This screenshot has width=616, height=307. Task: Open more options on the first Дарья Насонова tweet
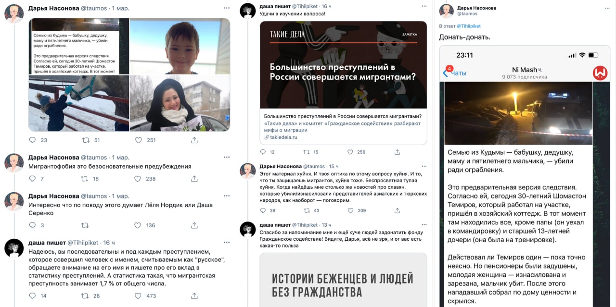(226, 9)
